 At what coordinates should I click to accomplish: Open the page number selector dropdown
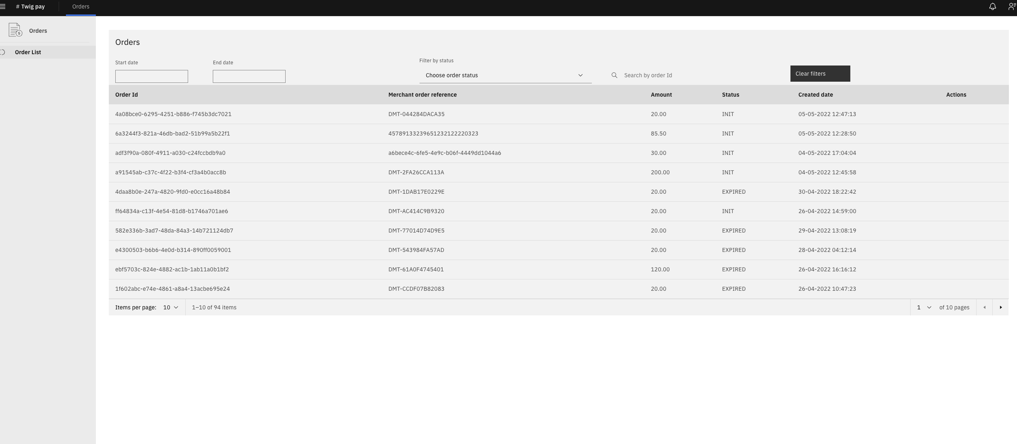[x=924, y=307]
